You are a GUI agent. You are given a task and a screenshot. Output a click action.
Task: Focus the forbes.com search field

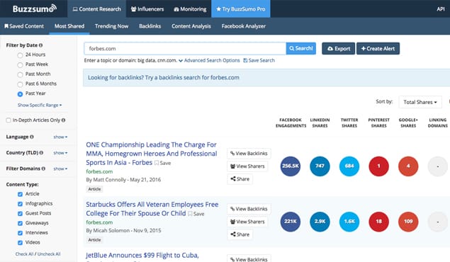click(185, 48)
